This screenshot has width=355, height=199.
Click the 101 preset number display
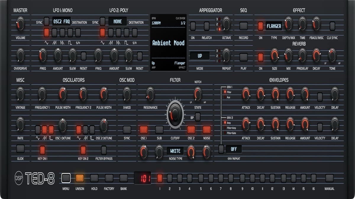coord(143,178)
